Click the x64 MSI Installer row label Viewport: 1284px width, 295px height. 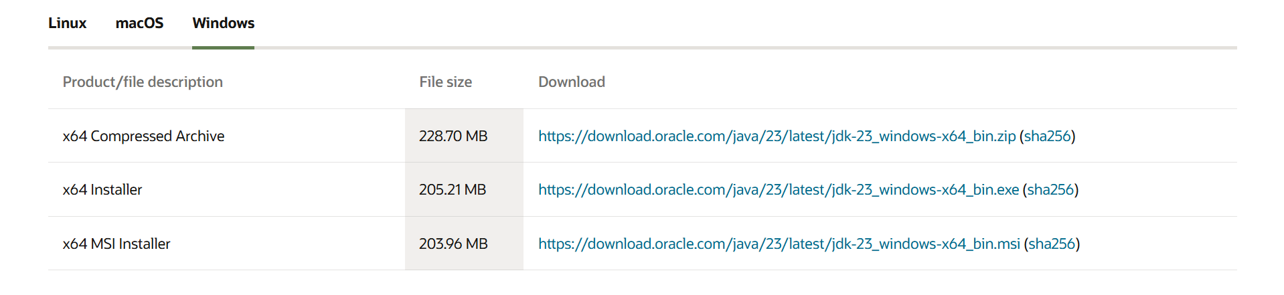point(116,244)
